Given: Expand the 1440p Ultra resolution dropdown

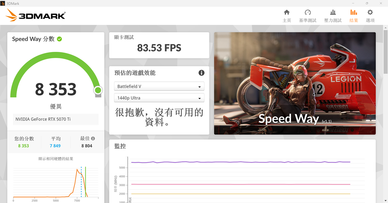Looking at the screenshot, I should pos(159,98).
